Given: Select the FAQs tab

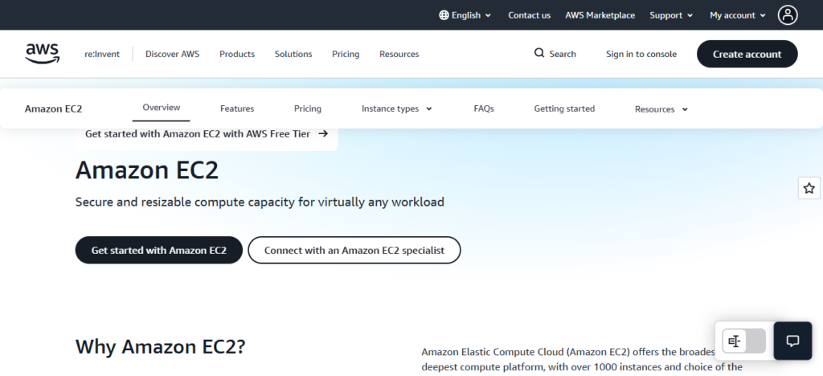Looking at the screenshot, I should click(483, 108).
